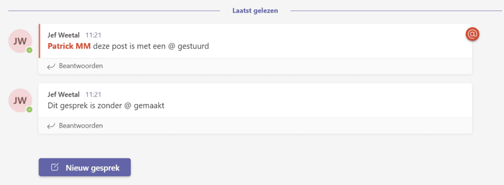Click the red @ mention badge icon
This screenshot has height=185, width=504.
[x=472, y=34]
